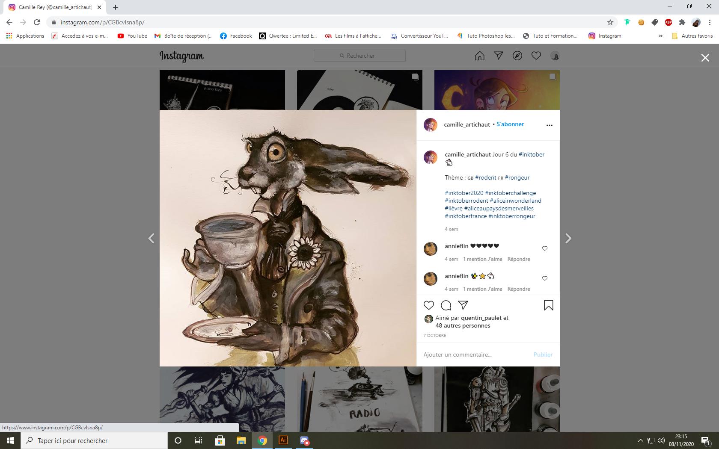This screenshot has width=719, height=449.
Task: Open profile avatar in Instagram header
Action: (555, 56)
